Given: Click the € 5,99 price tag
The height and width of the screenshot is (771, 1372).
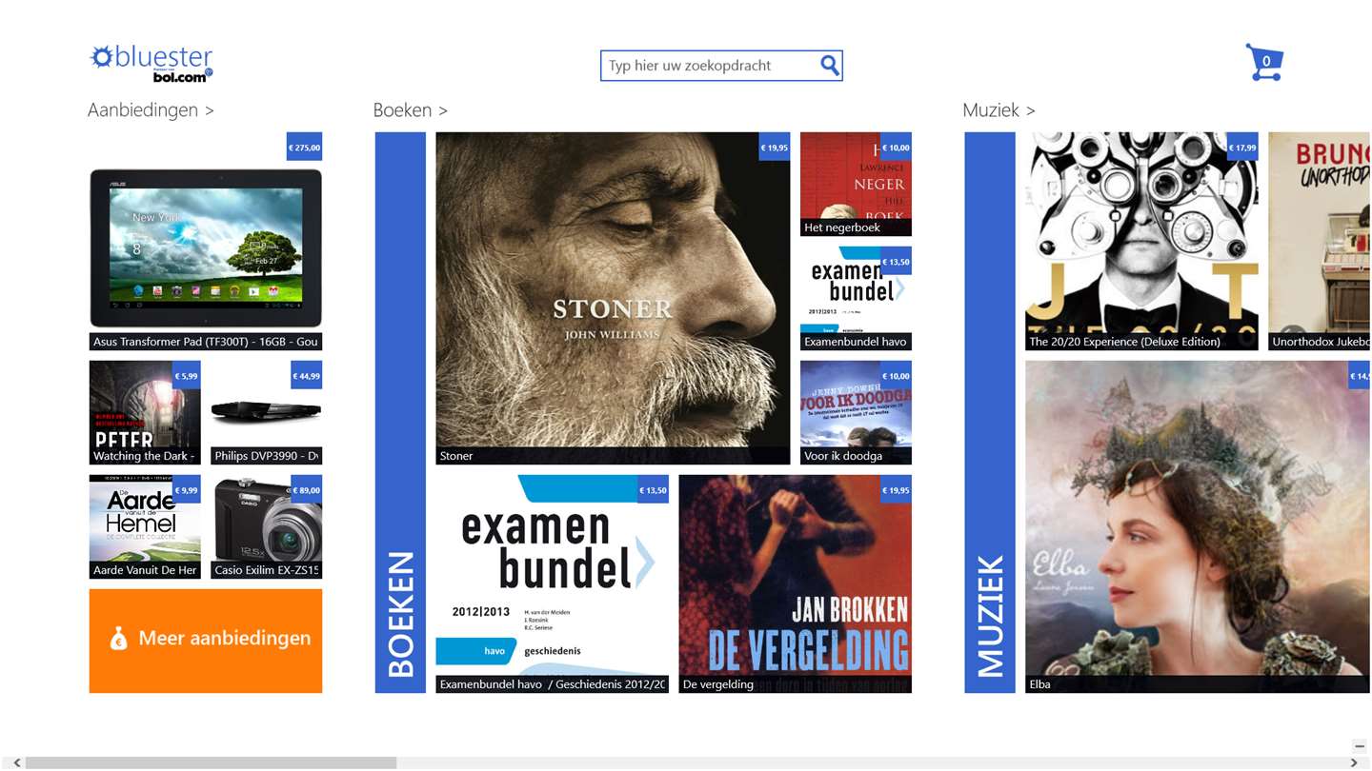Looking at the screenshot, I should tap(186, 375).
